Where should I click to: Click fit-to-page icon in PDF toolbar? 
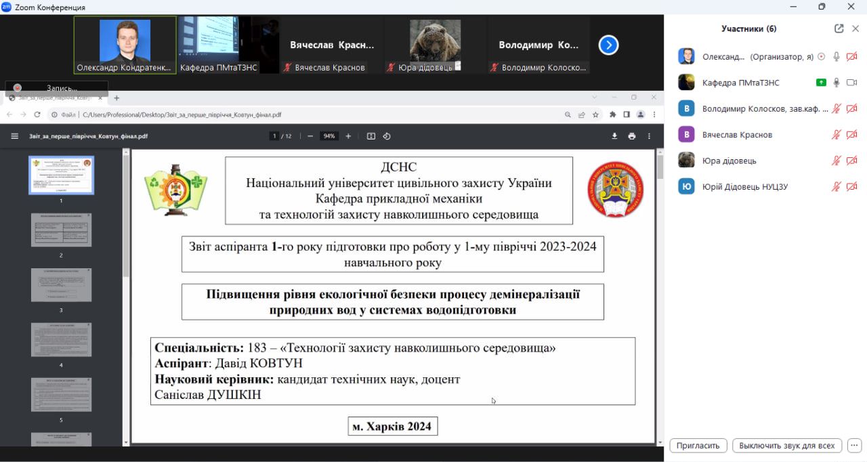(x=371, y=136)
